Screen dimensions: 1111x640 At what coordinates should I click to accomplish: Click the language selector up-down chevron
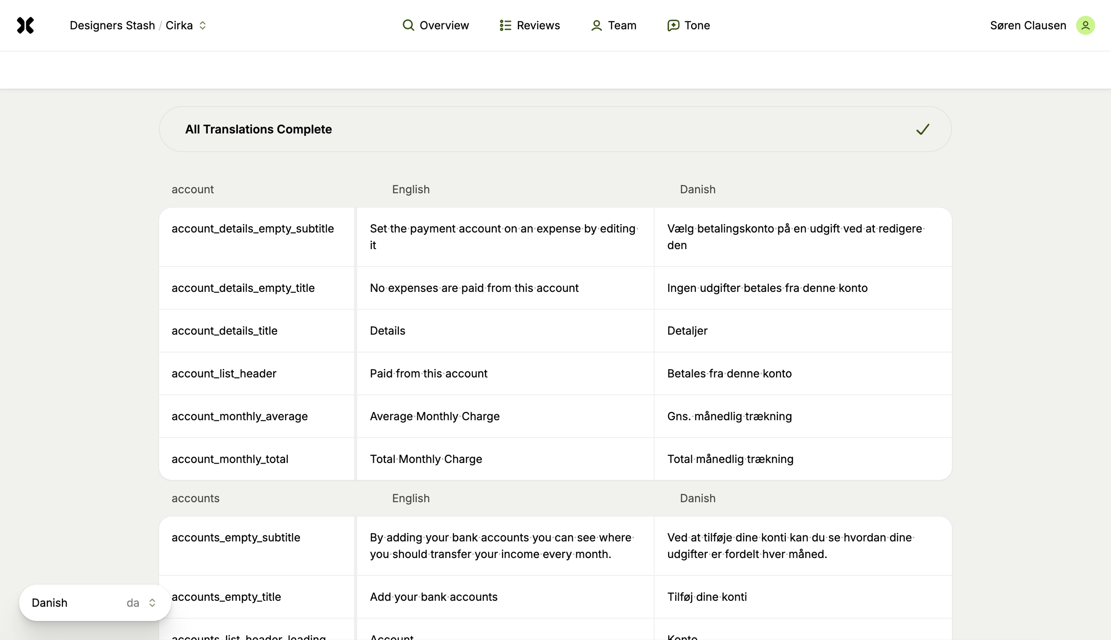click(x=152, y=602)
